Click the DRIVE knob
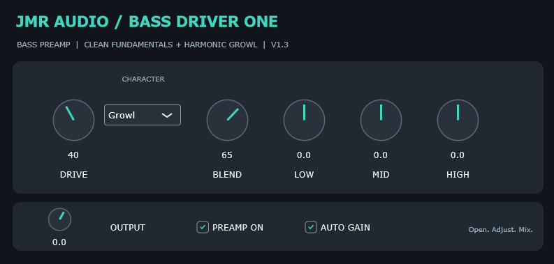 pyautogui.click(x=73, y=121)
